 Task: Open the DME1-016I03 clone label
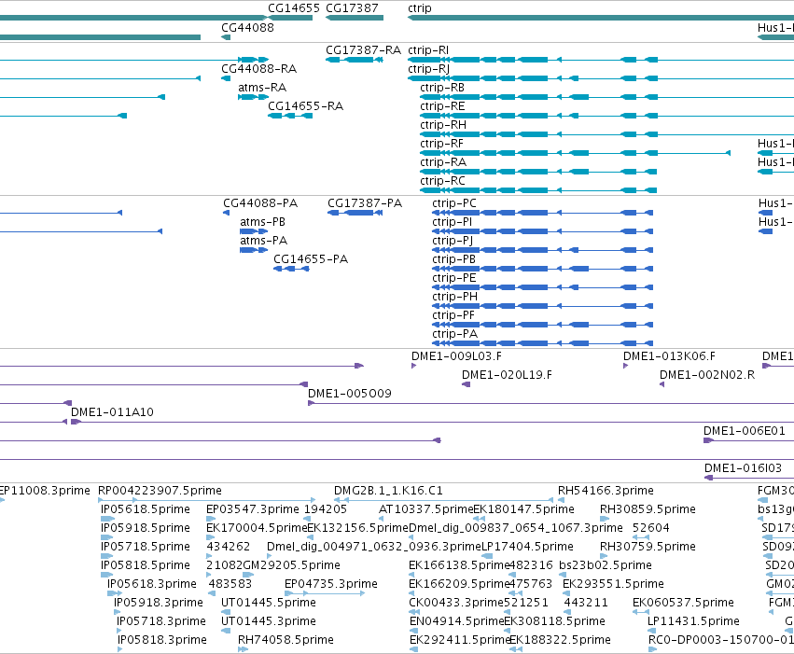coord(743,468)
